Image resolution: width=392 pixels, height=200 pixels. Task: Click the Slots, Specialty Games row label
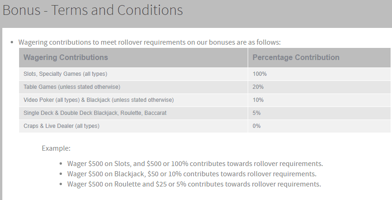click(x=65, y=74)
